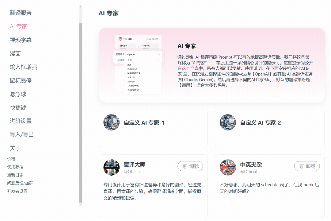Image resolution: width=331 pixels, height=221 pixels.
Task: Open 翻译服务 settings section
Action: coord(21,13)
